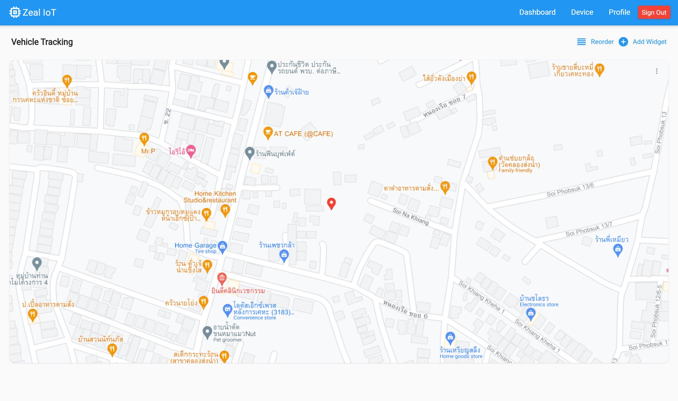This screenshot has height=401, width=678.
Task: Open the map widget three-dot menu
Action: (656, 71)
